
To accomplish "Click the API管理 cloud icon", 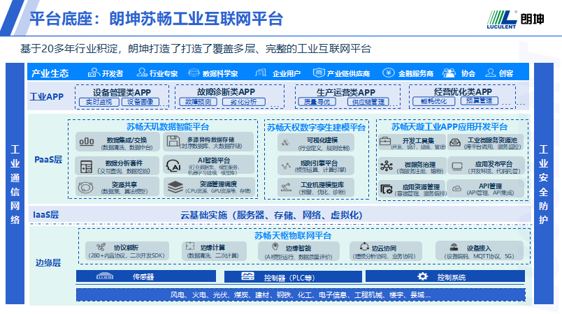I will coord(456,188).
